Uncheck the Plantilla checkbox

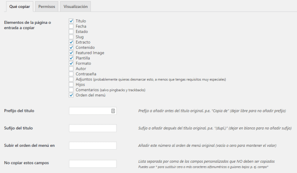coord(71,58)
